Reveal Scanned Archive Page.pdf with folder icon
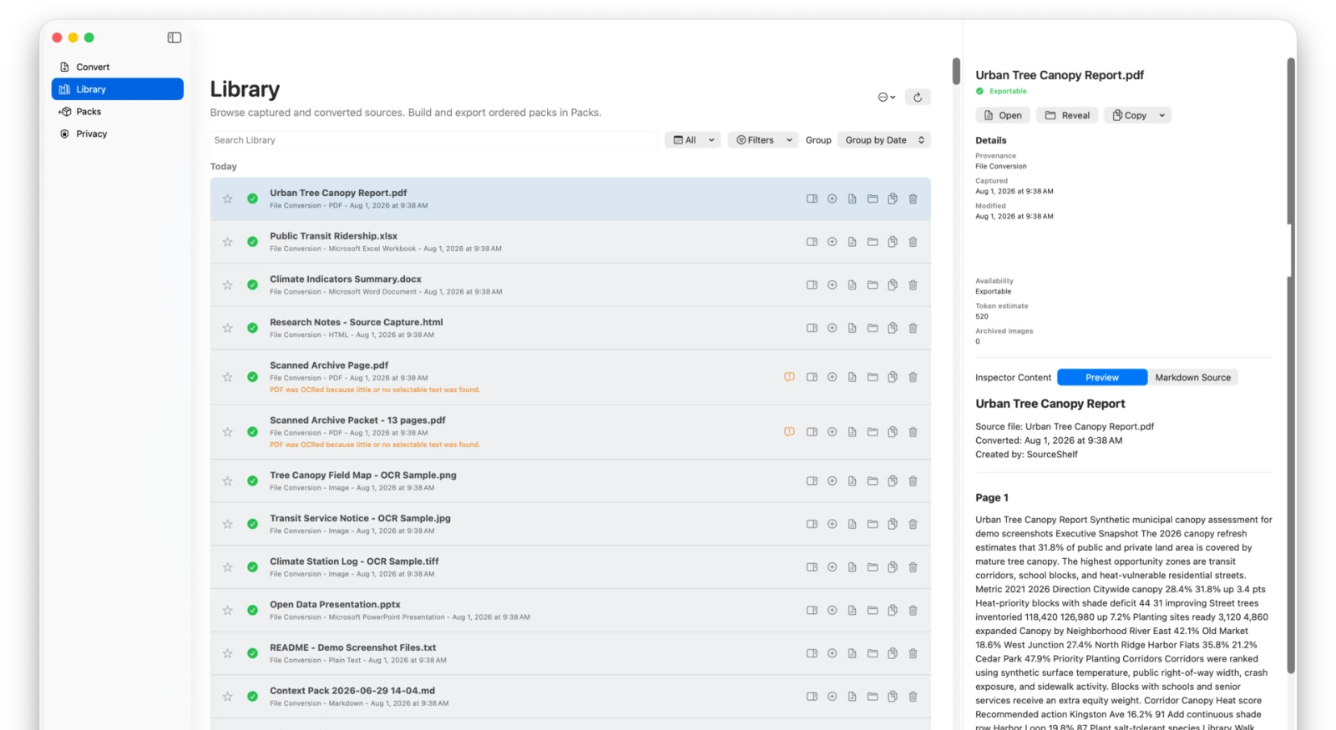This screenshot has height=730, width=1336. [x=873, y=377]
